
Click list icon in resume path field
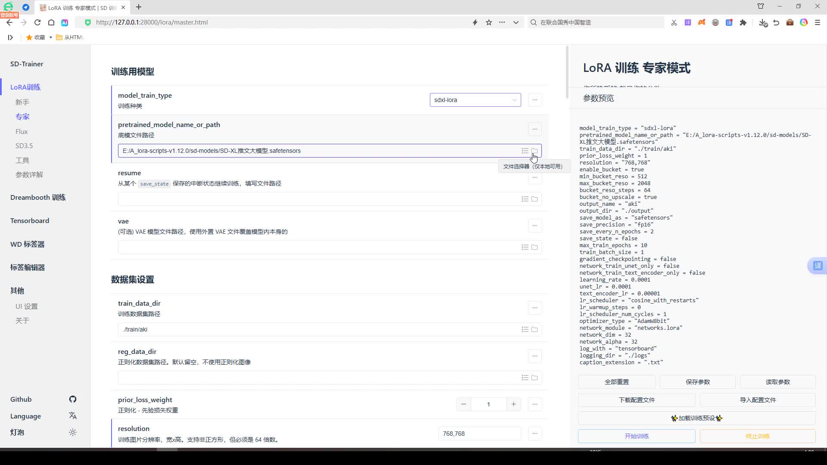[525, 199]
